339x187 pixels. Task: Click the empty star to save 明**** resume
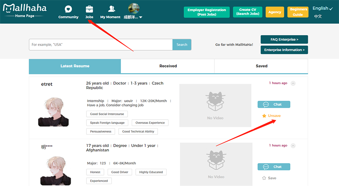pyautogui.click(x=264, y=178)
